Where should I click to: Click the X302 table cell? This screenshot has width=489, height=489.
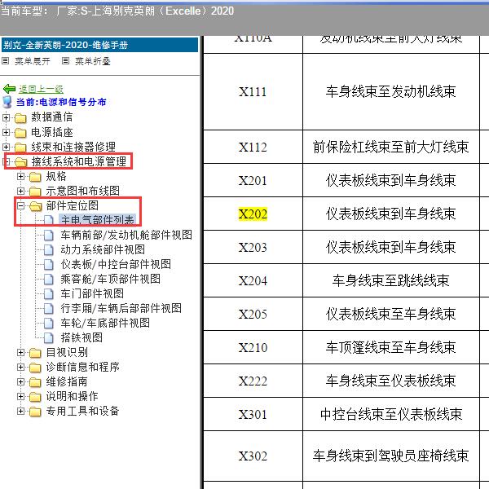(x=253, y=456)
